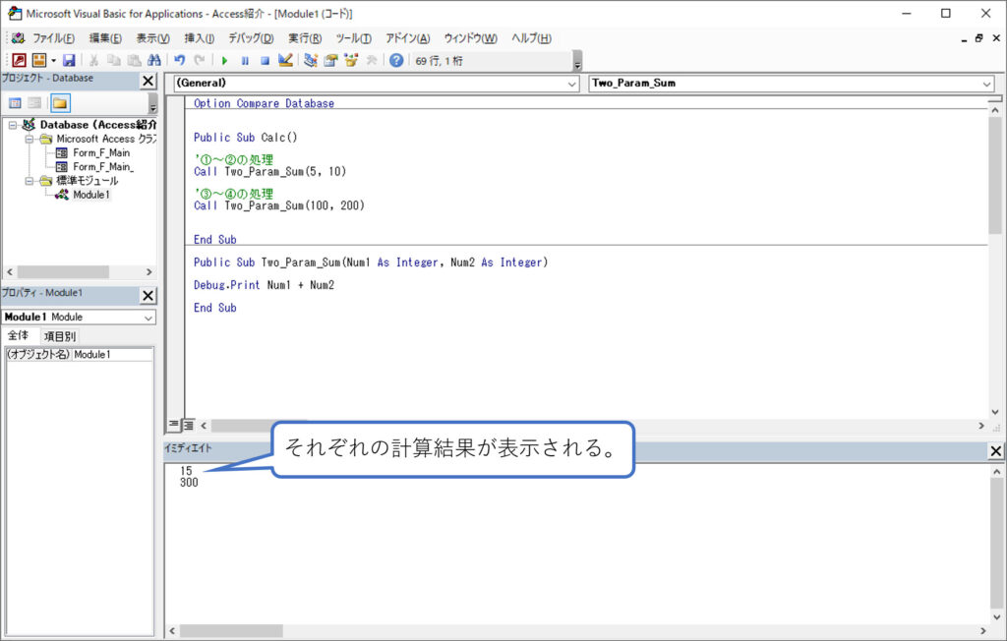Restore the inner code window
This screenshot has width=1007, height=641.
pyautogui.click(x=978, y=38)
